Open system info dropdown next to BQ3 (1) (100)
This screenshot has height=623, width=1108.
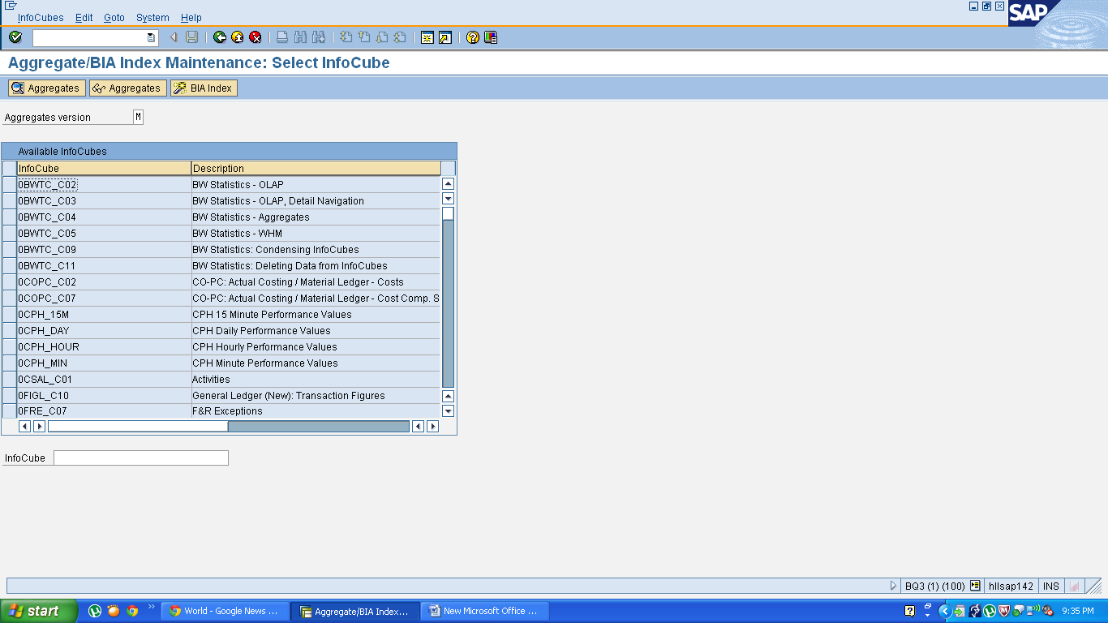975,586
